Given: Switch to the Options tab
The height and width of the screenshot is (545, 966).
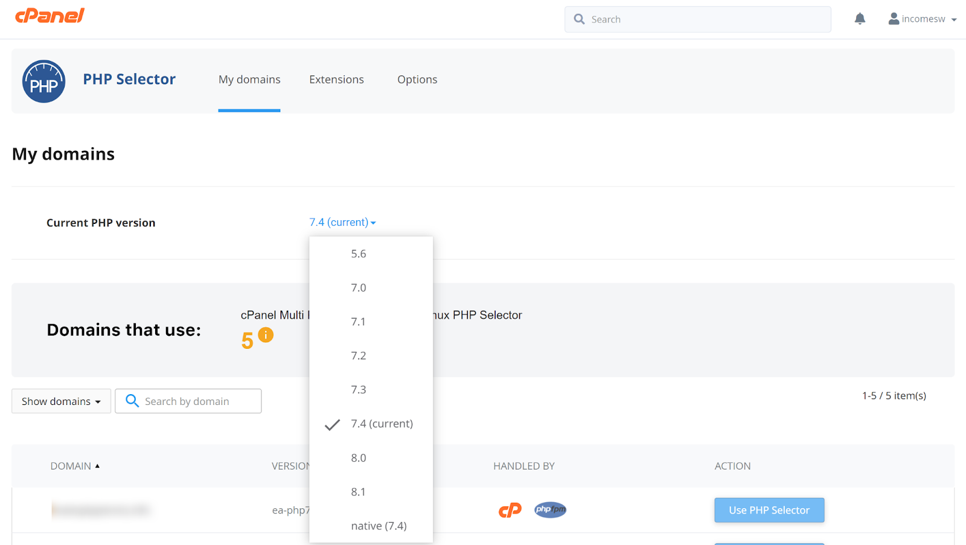Looking at the screenshot, I should coord(417,80).
